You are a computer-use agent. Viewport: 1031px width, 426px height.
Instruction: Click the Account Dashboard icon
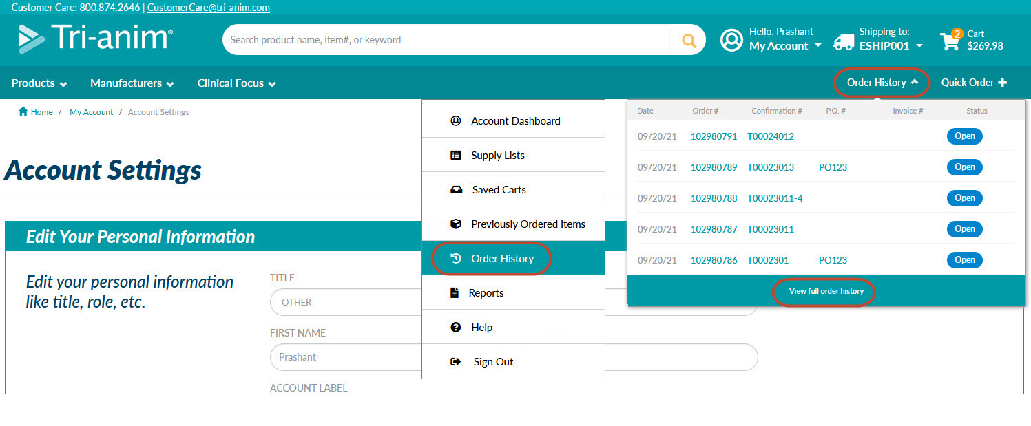(455, 120)
